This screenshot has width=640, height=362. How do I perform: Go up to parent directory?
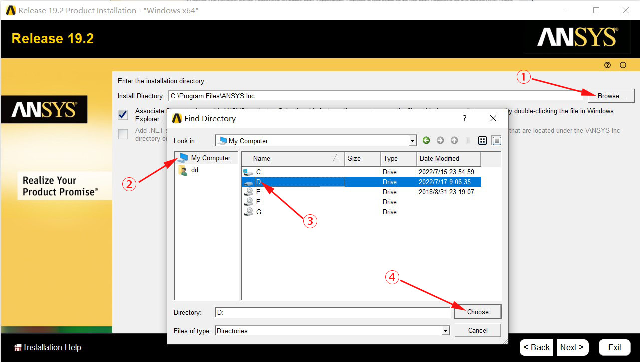click(454, 141)
